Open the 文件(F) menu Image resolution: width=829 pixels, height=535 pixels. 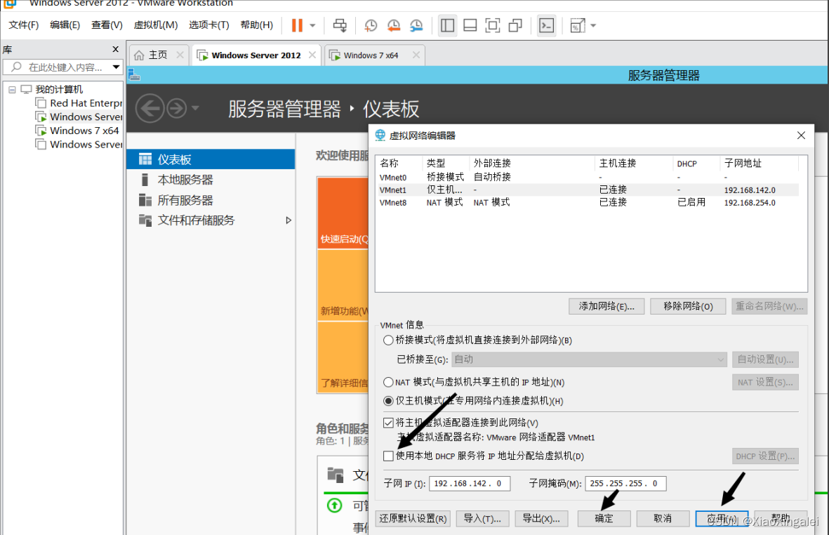point(24,25)
